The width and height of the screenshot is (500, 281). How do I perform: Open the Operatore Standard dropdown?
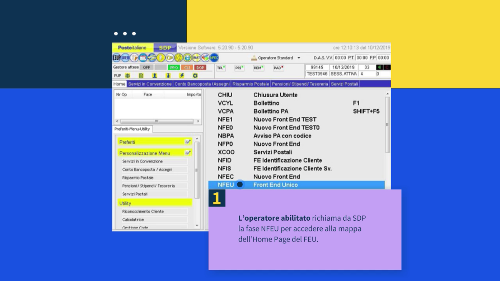(x=299, y=58)
